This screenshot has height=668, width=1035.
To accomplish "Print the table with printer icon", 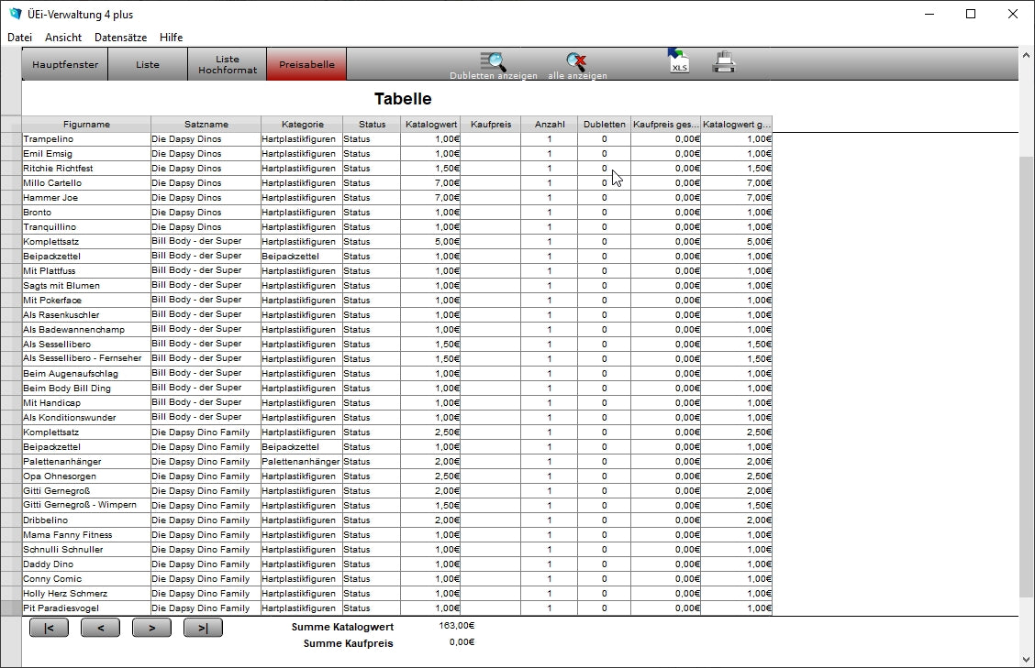I will pos(724,62).
